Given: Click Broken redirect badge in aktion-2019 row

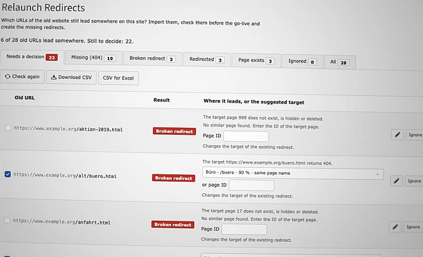Looking at the screenshot, I should coord(174,131).
